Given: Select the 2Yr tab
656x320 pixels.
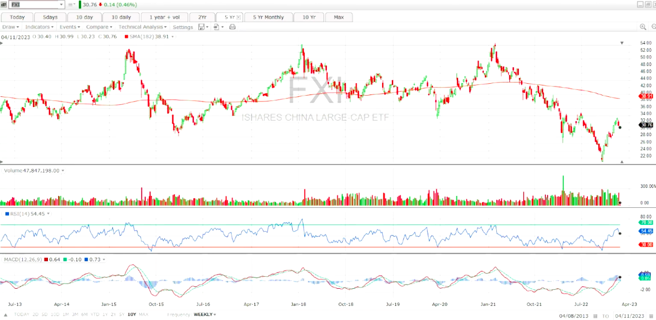Looking at the screenshot, I should tap(202, 17).
